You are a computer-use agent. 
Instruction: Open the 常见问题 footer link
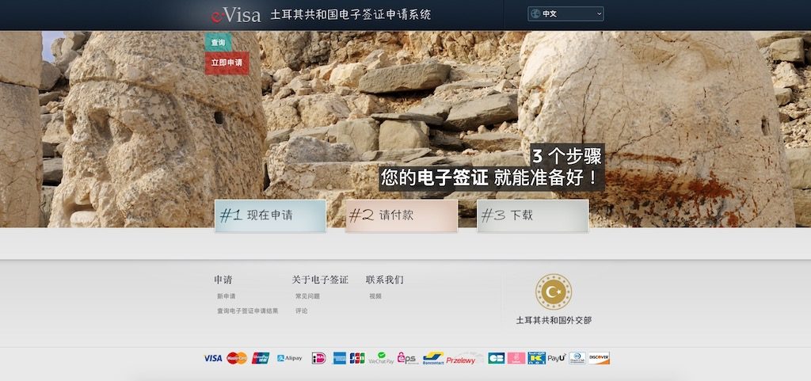pos(307,296)
